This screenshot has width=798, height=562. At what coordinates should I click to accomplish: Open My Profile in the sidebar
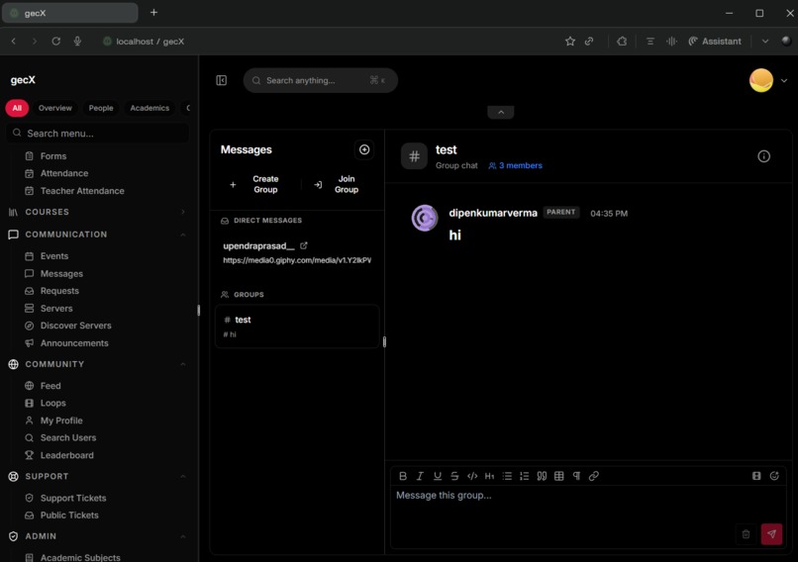tap(61, 421)
